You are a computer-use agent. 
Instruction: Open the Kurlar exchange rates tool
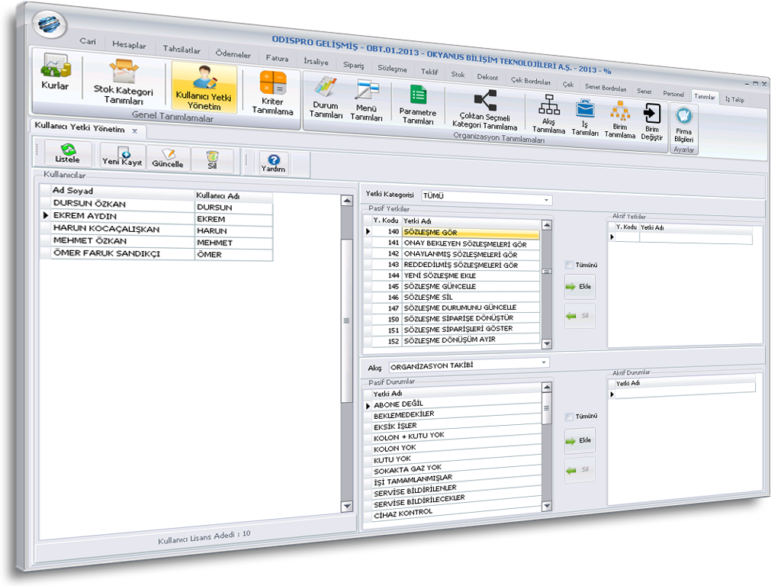click(55, 72)
